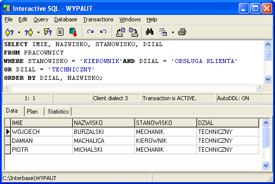Click the results grid scroll-up arrow
The image size is (275, 184).
pyautogui.click(x=266, y=123)
